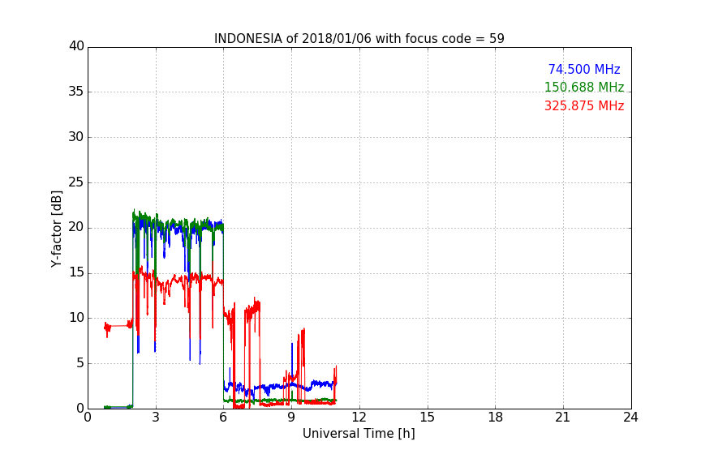Click y-axis tick value 40
701x467 pixels.
[x=76, y=46]
